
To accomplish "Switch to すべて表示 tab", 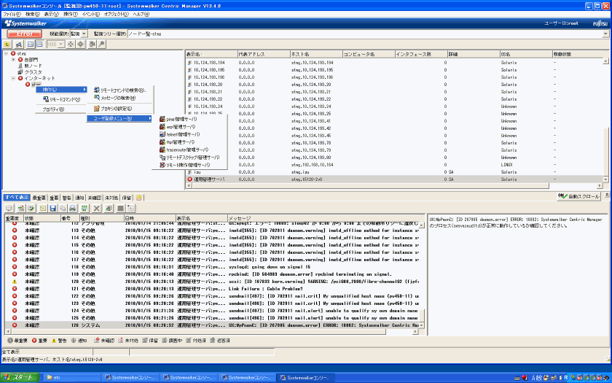I will coord(17,198).
